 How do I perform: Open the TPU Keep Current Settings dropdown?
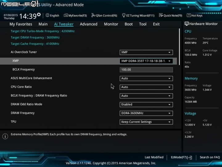pyautogui.click(x=146, y=122)
